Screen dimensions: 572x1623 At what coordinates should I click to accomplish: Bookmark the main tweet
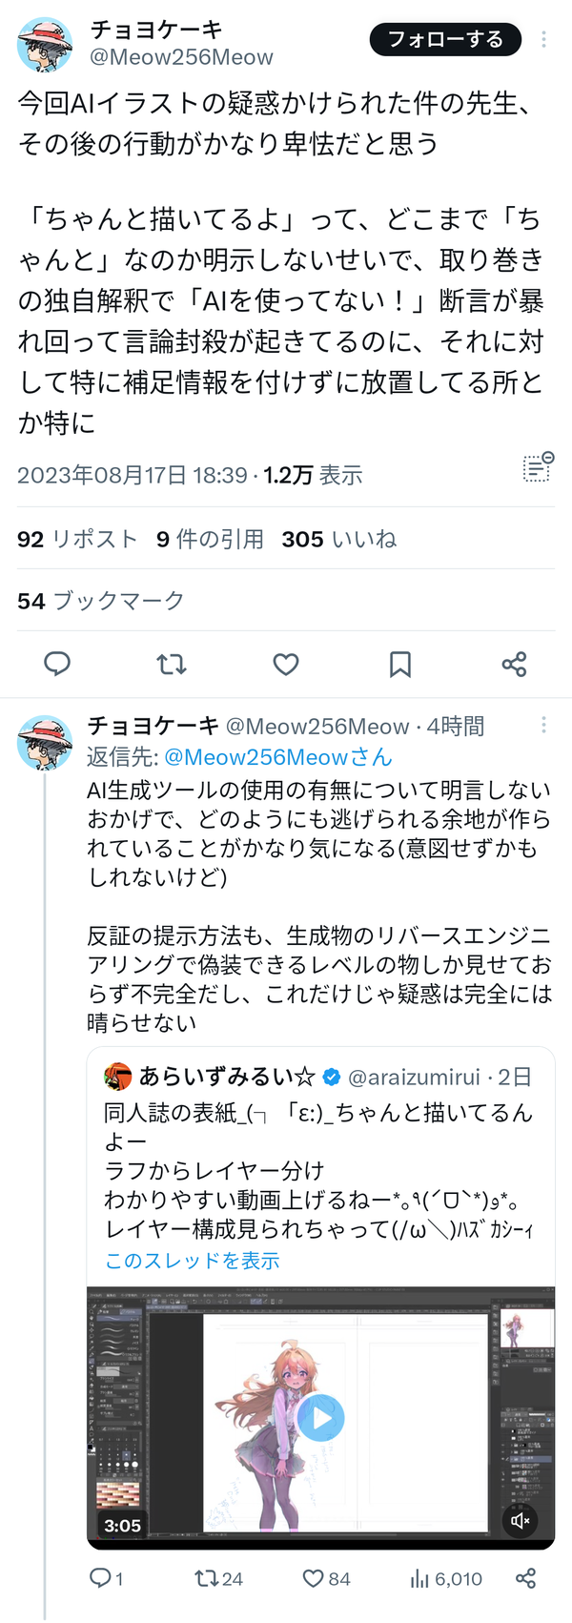pyautogui.click(x=400, y=664)
